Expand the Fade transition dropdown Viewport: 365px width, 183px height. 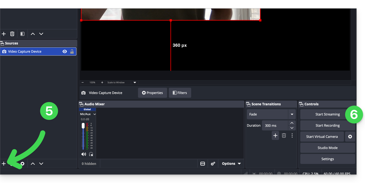pyautogui.click(x=292, y=114)
